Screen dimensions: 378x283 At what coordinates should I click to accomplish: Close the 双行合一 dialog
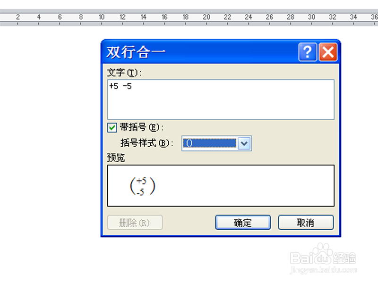click(328, 52)
